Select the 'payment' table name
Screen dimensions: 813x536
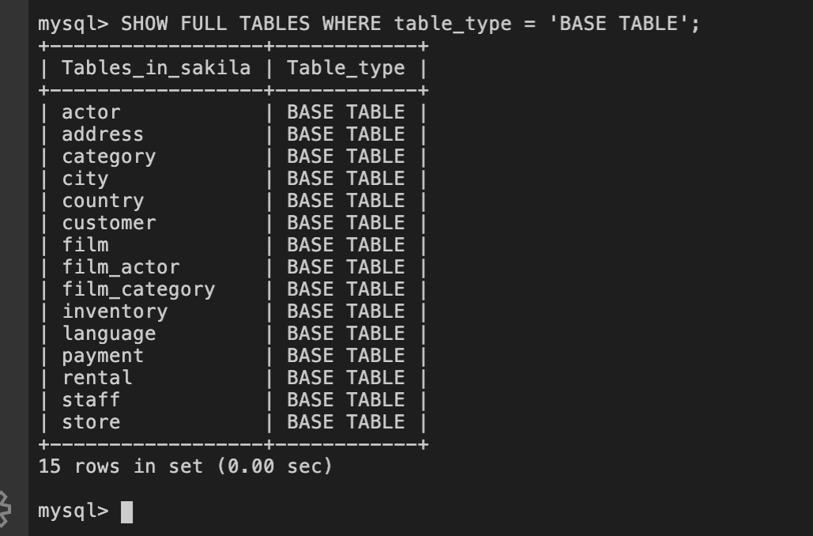pos(103,356)
